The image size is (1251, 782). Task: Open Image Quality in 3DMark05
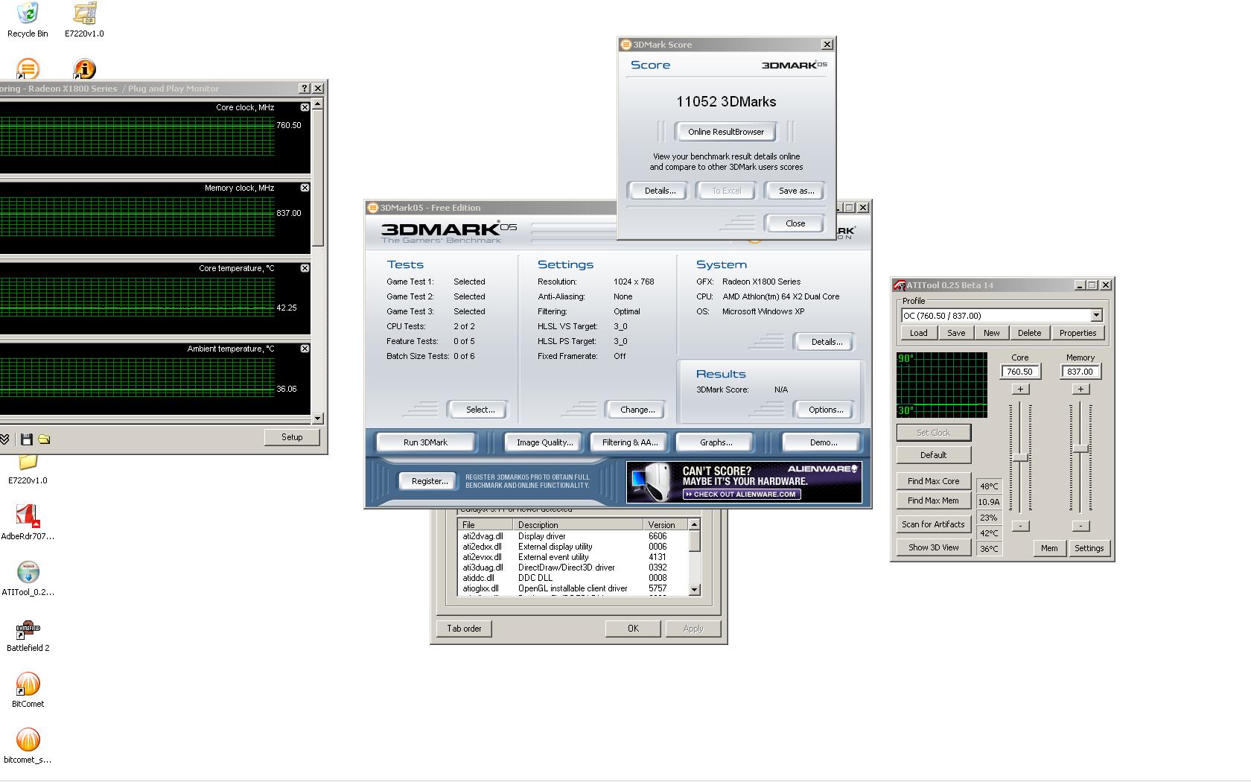(x=545, y=442)
